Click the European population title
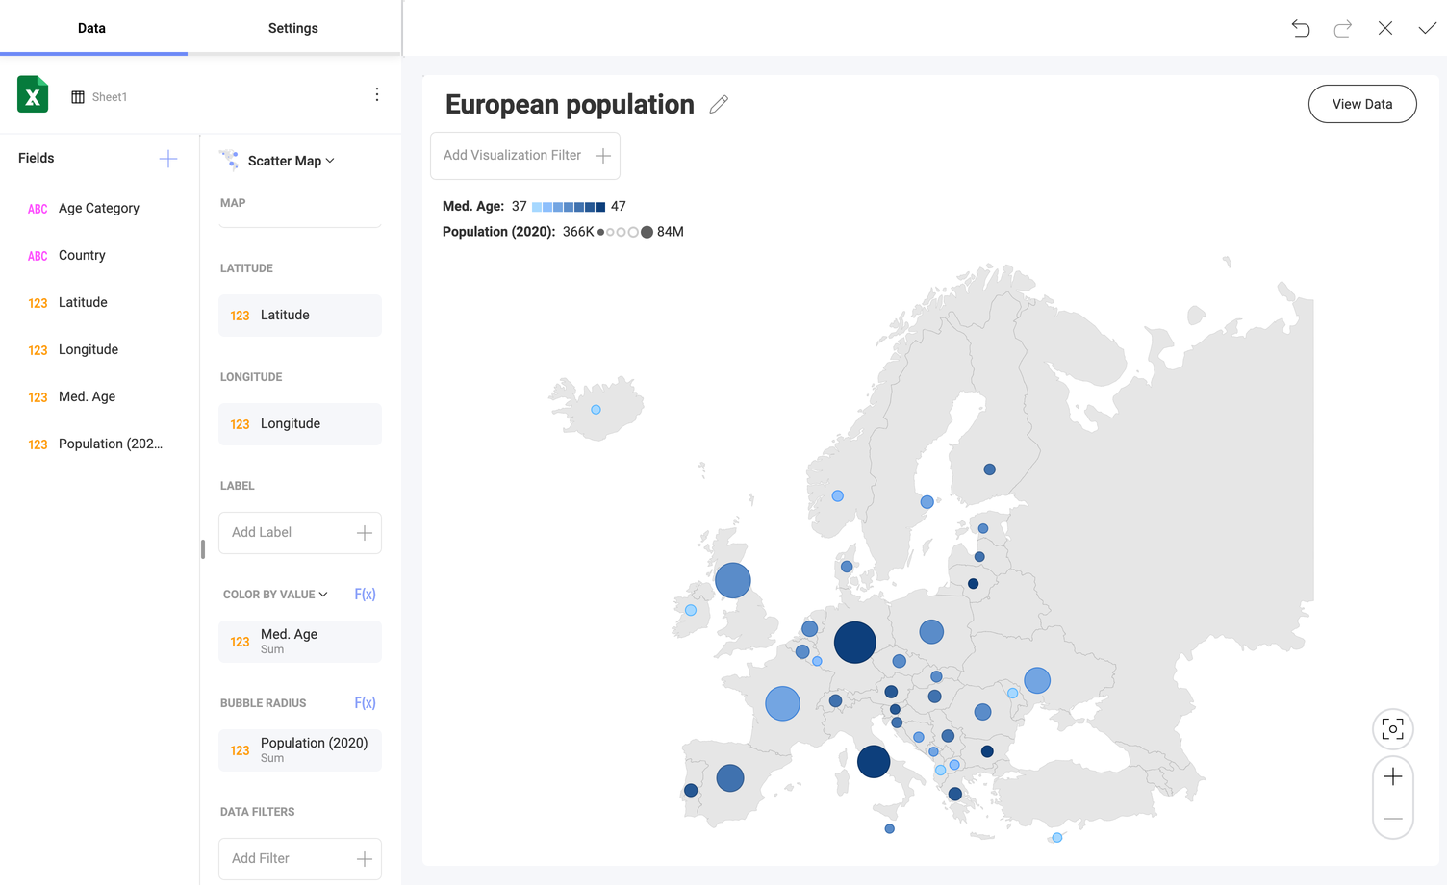This screenshot has width=1447, height=887. pos(570,104)
